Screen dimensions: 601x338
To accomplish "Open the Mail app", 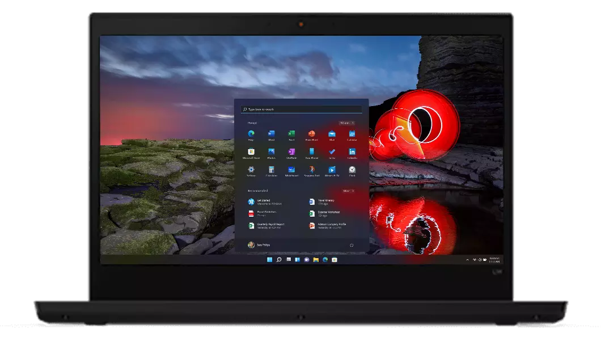I will 332,134.
